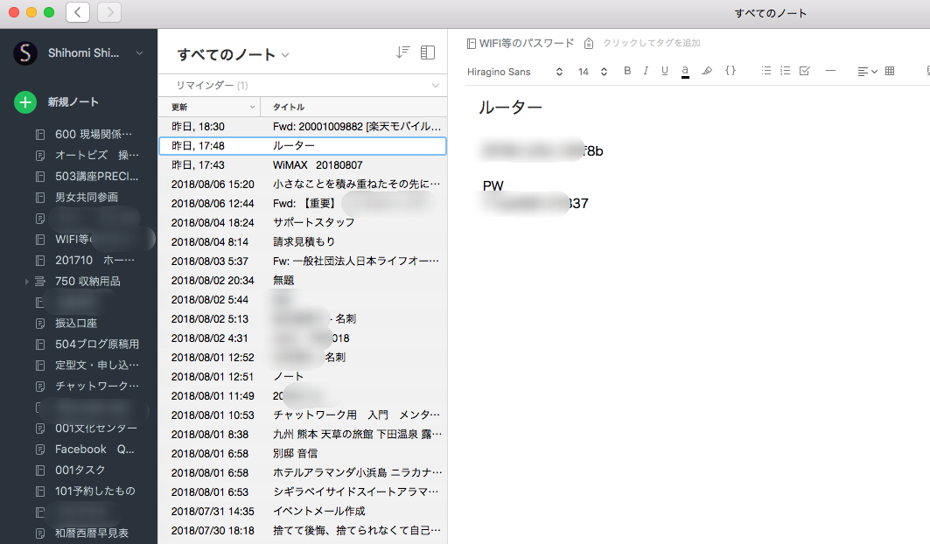Open the text alignment dropdown

tap(867, 71)
